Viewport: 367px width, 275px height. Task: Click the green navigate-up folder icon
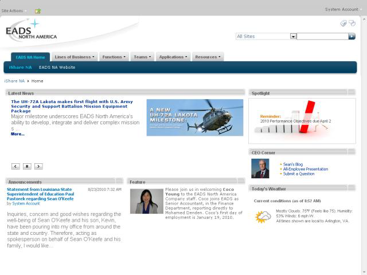click(x=38, y=11)
